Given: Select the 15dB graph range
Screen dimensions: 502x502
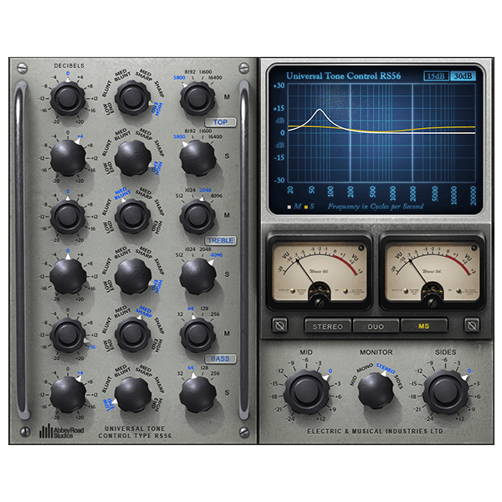Looking at the screenshot, I should pyautogui.click(x=436, y=76).
